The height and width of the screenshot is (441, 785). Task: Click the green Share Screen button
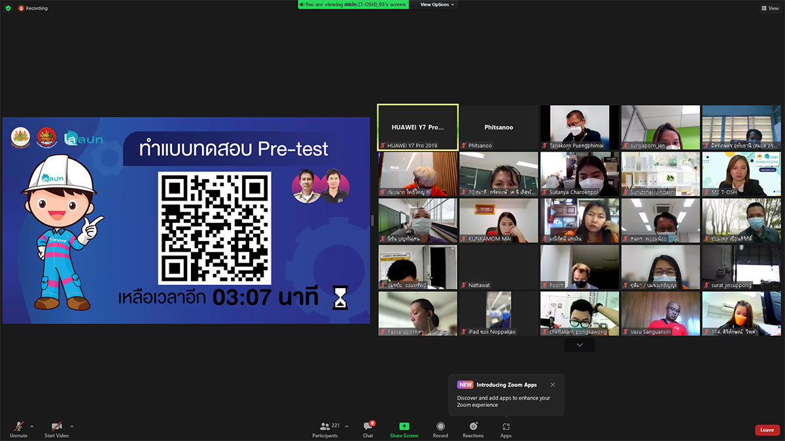pos(404,429)
